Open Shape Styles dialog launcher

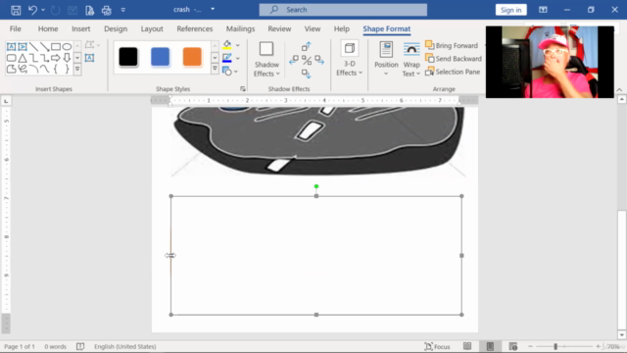[243, 89]
